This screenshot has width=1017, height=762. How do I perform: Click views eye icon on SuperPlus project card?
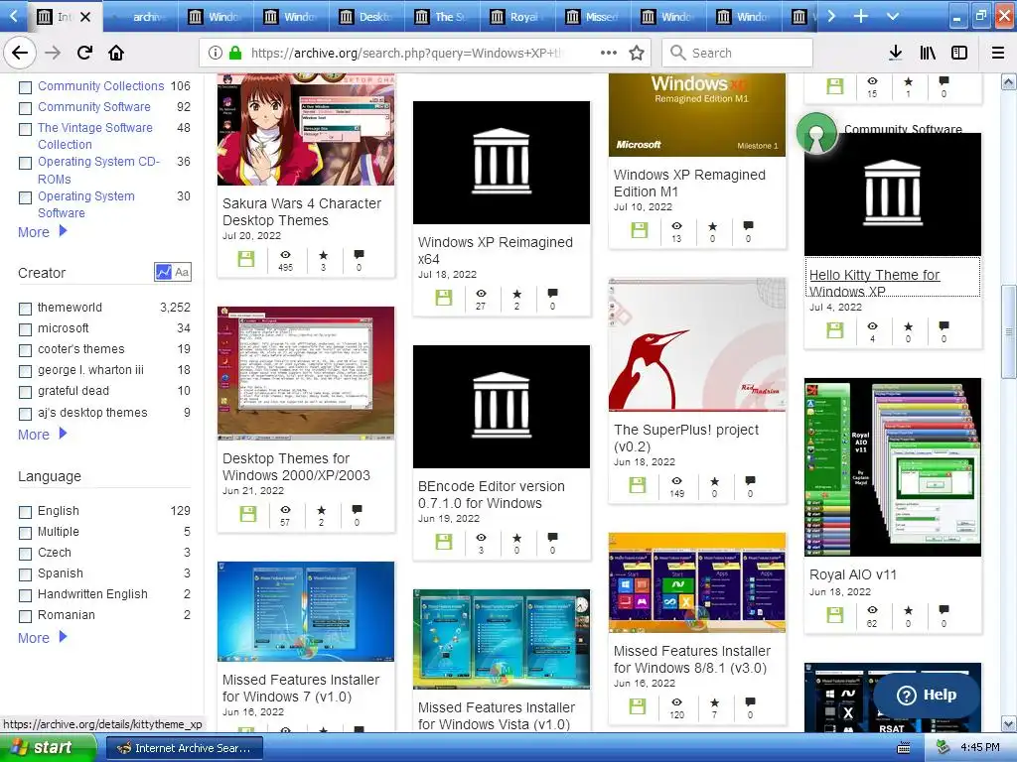click(x=676, y=481)
